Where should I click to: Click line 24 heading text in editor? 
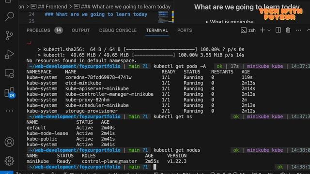pos(96,14)
